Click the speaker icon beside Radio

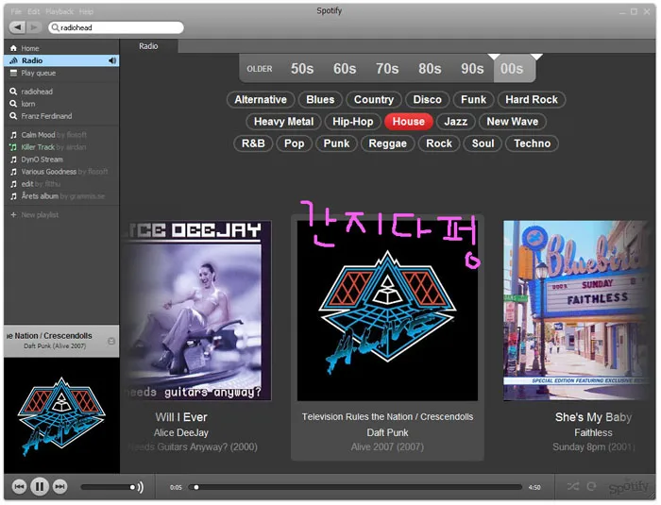pos(111,60)
